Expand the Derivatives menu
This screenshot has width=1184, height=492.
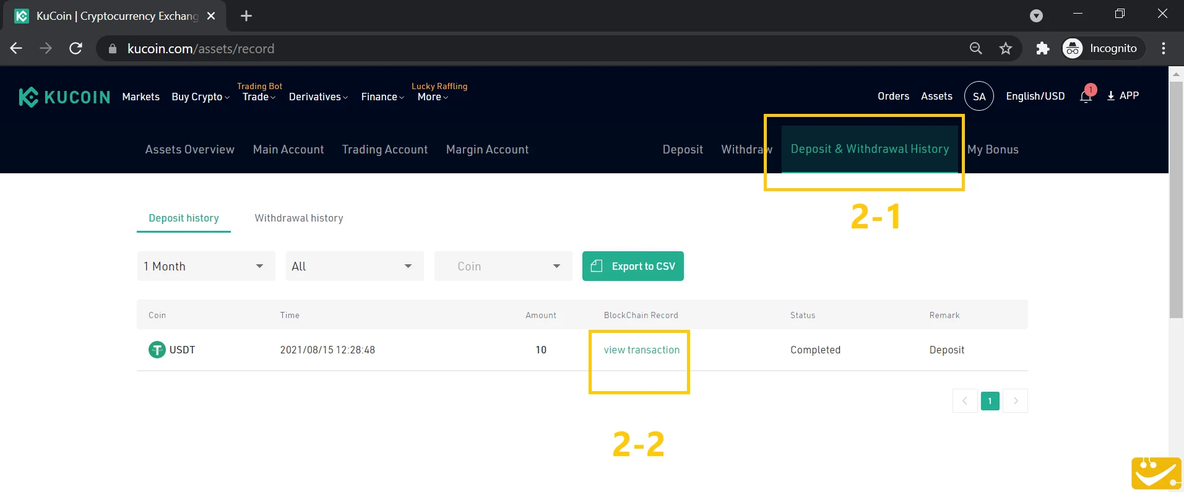pos(318,97)
